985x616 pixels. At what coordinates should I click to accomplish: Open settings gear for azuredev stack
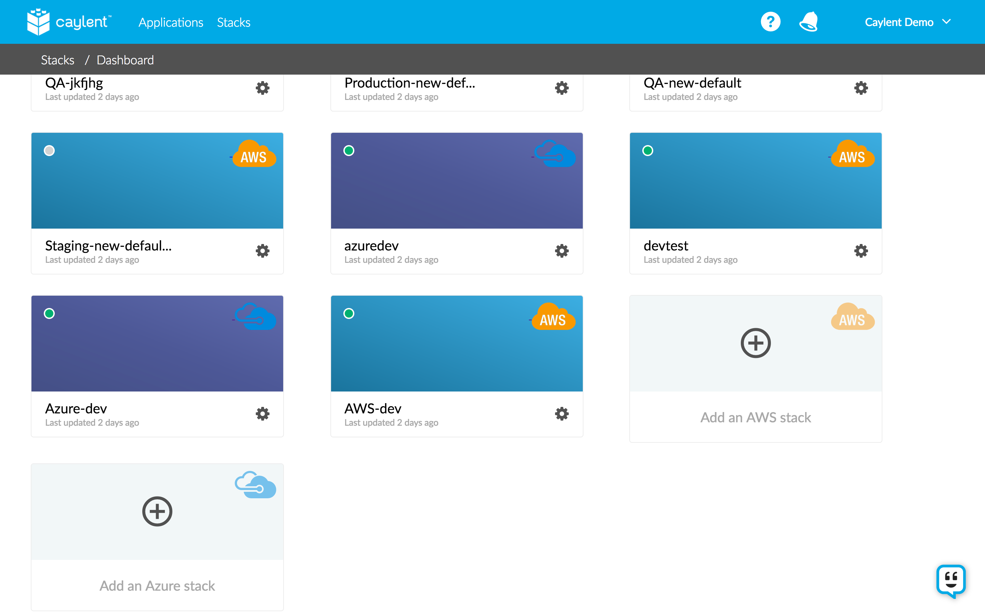click(x=562, y=251)
